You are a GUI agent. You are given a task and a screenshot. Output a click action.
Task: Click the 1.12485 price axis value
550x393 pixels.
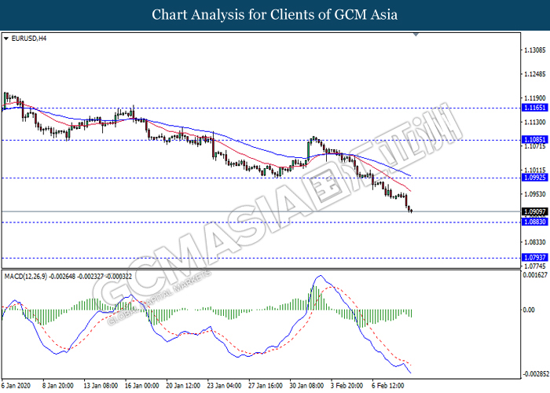click(534, 74)
